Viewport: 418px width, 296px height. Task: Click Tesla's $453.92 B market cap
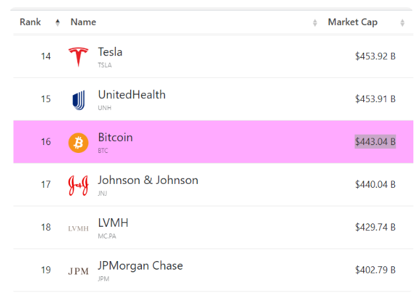click(x=375, y=56)
